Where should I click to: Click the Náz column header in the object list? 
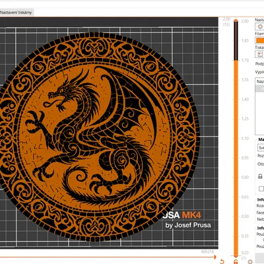pyautogui.click(x=260, y=81)
